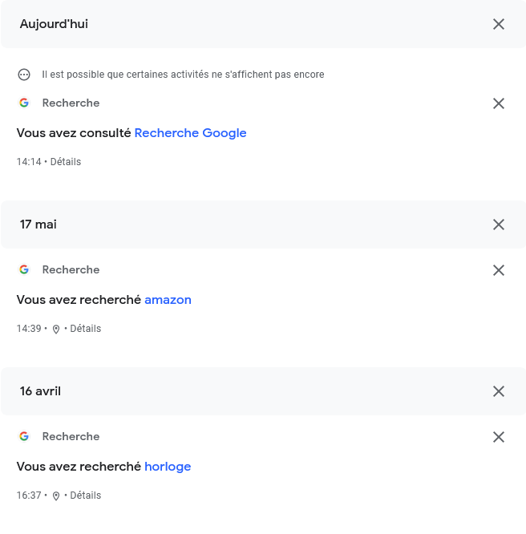The width and height of the screenshot is (526, 534).
Task: Click location pin on the 14:39 entry
Action: tap(56, 329)
